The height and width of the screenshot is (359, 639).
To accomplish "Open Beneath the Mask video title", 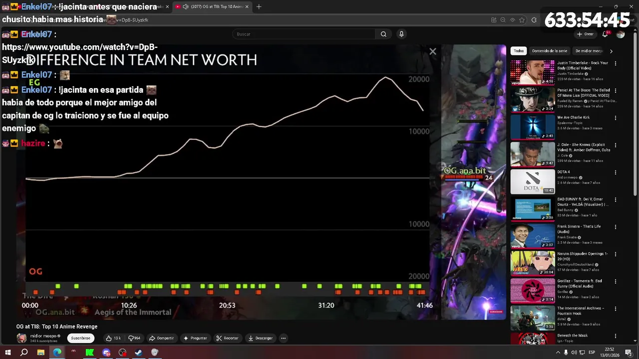I will (572, 336).
